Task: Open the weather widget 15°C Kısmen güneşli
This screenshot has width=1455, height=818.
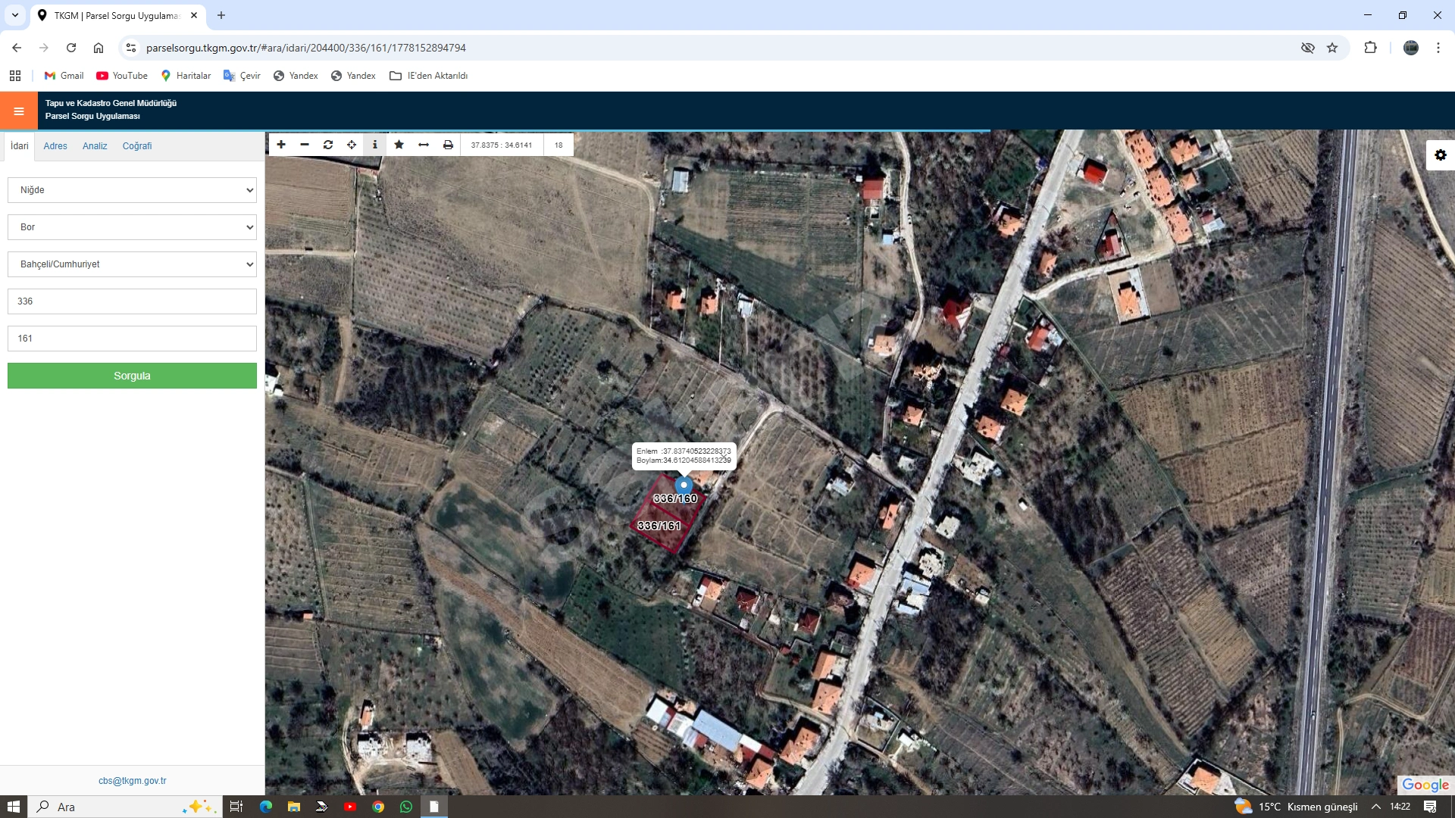Action: tap(1296, 807)
